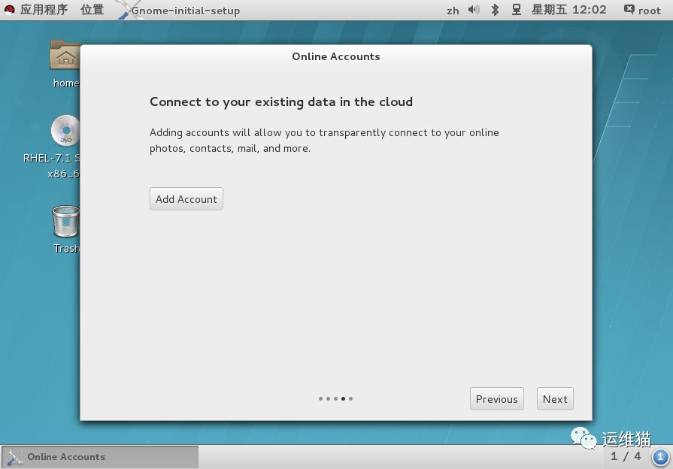Go to the Next setup page

(555, 398)
